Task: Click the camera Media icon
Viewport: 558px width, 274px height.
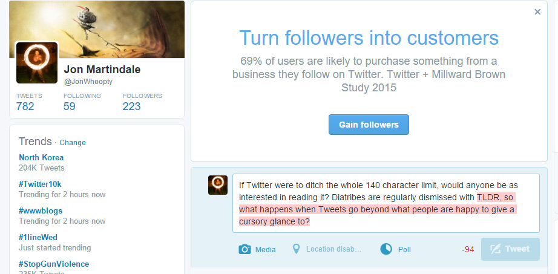Action: click(245, 249)
